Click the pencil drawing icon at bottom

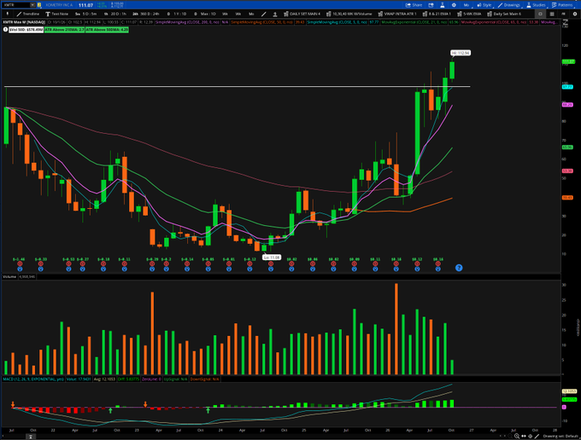pos(537,437)
